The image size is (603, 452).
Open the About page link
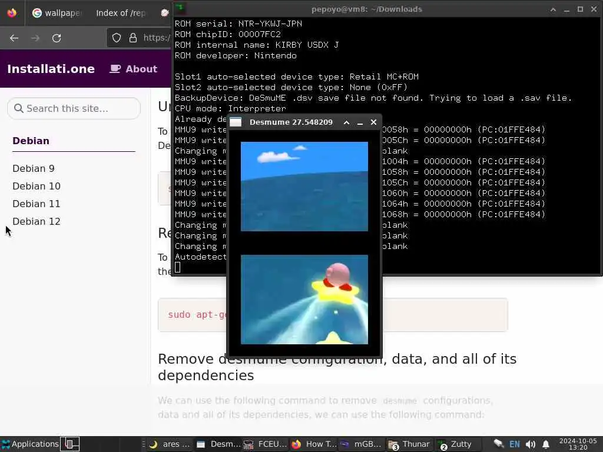134,69
